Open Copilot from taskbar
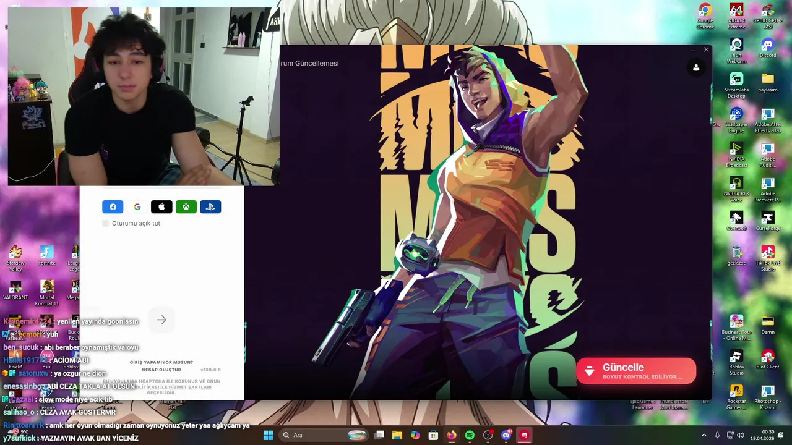 tap(415, 435)
